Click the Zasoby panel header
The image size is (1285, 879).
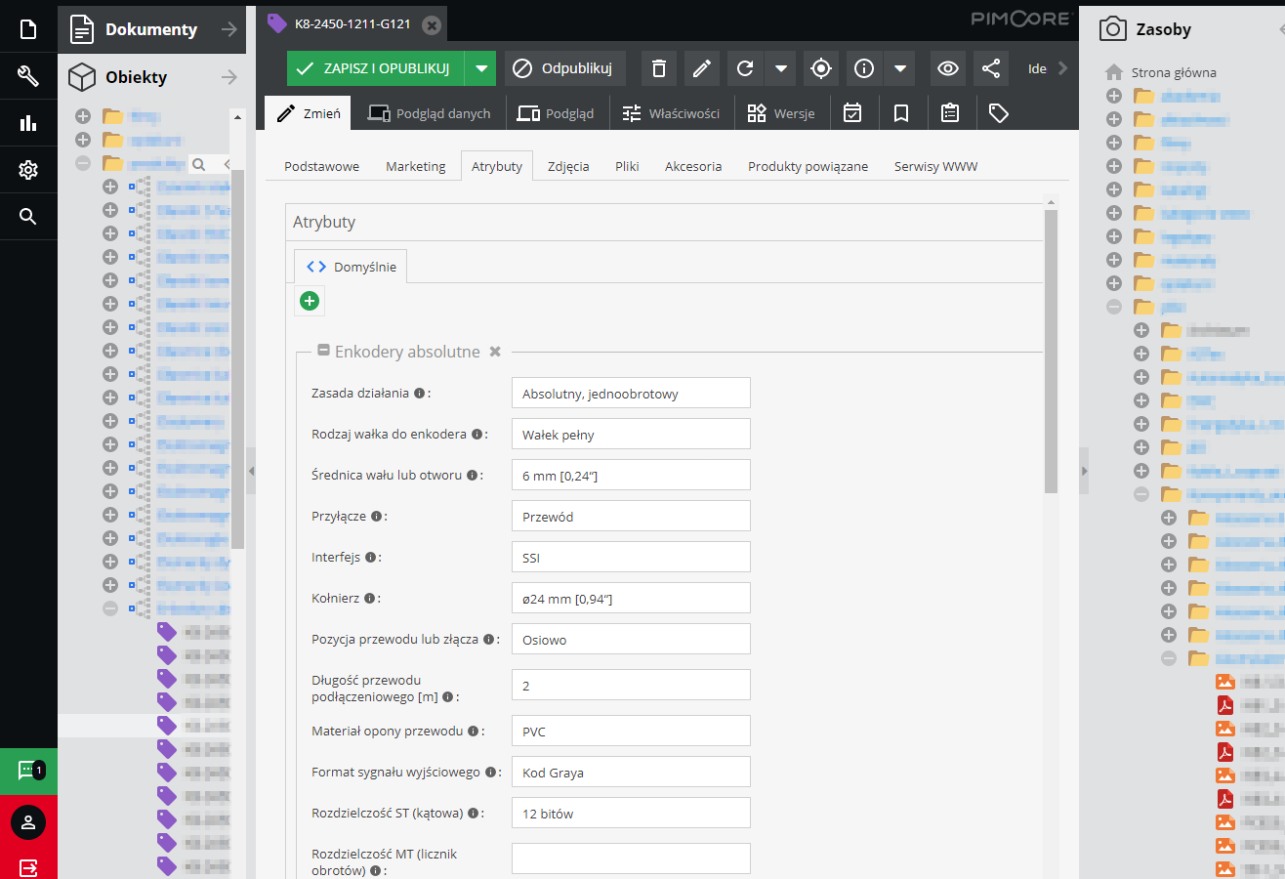point(1181,29)
